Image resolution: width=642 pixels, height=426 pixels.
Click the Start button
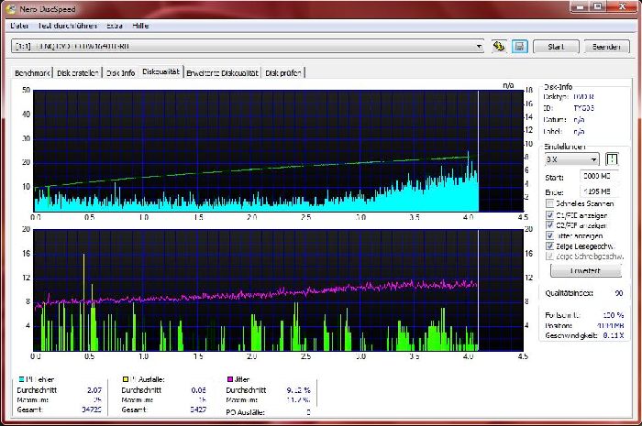pyautogui.click(x=556, y=47)
